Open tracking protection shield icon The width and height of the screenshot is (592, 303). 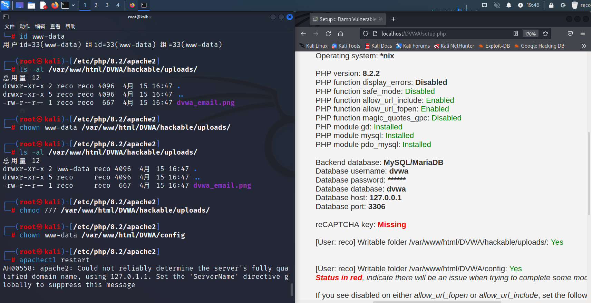(x=366, y=34)
